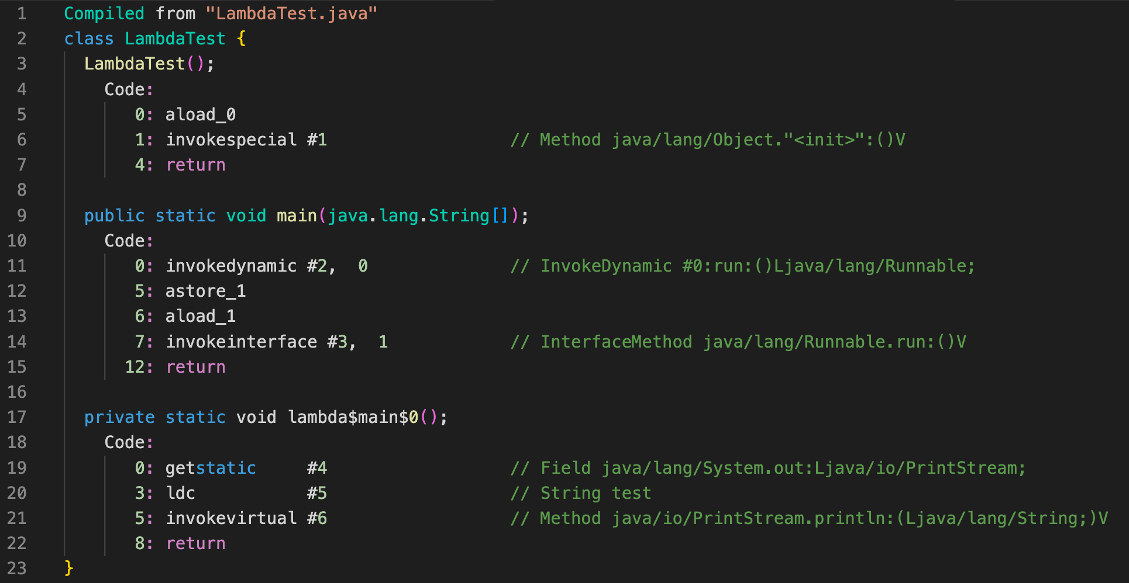Click line number 1 in the gutter

(x=22, y=13)
